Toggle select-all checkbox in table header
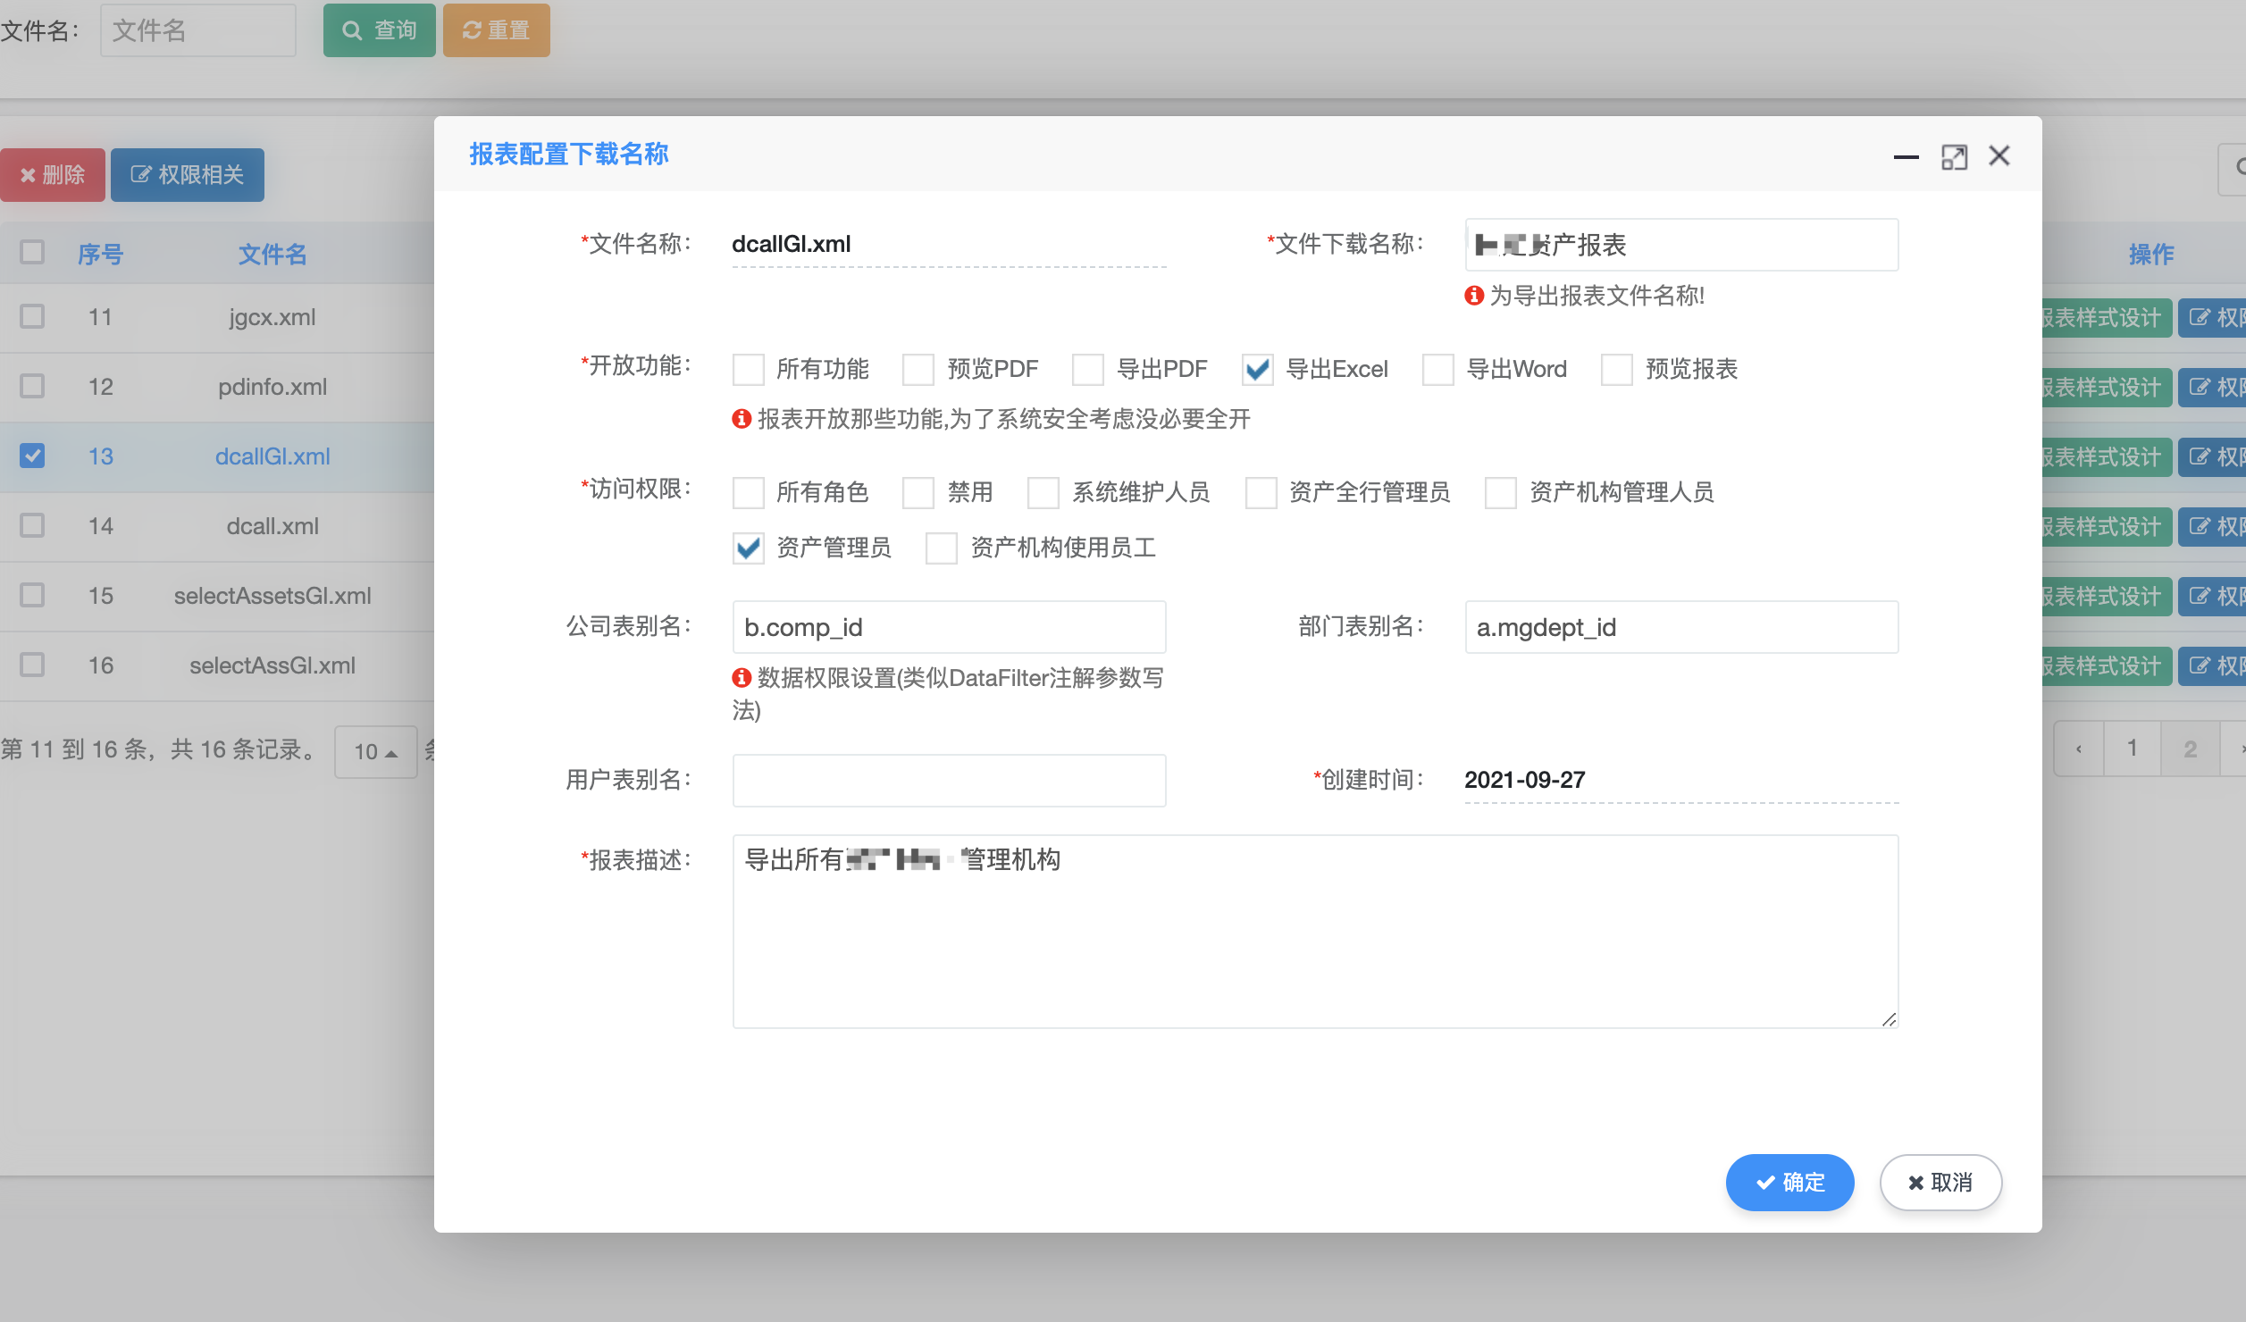 pos(32,252)
